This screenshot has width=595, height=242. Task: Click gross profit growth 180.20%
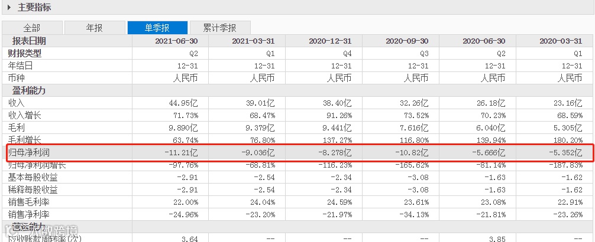(x=568, y=140)
